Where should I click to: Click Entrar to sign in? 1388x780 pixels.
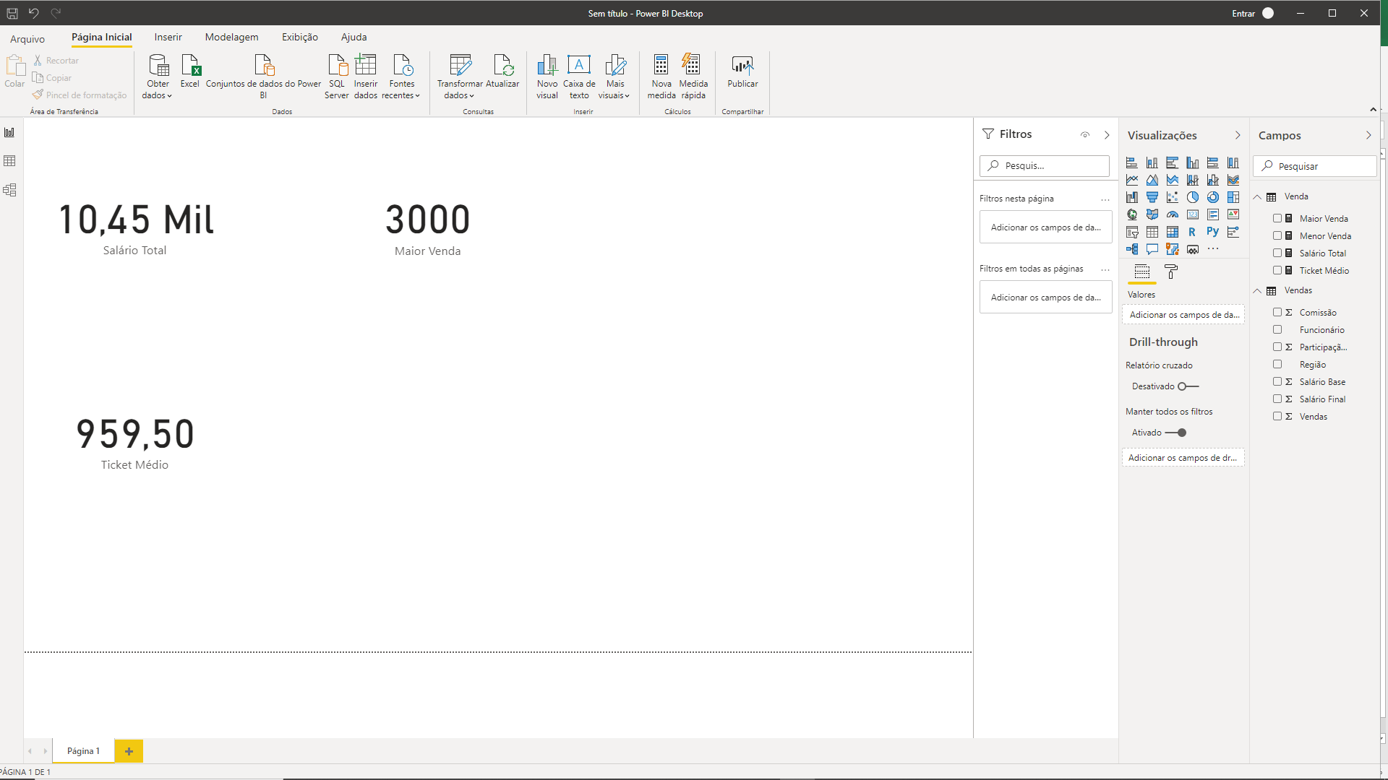(1243, 13)
